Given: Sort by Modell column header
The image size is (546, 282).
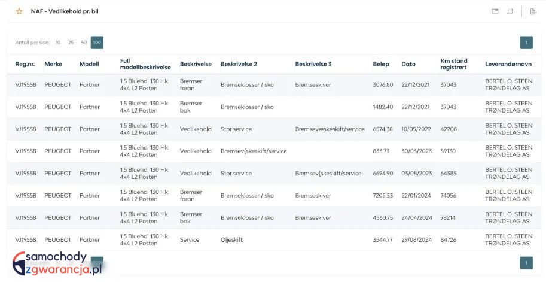Looking at the screenshot, I should [89, 64].
